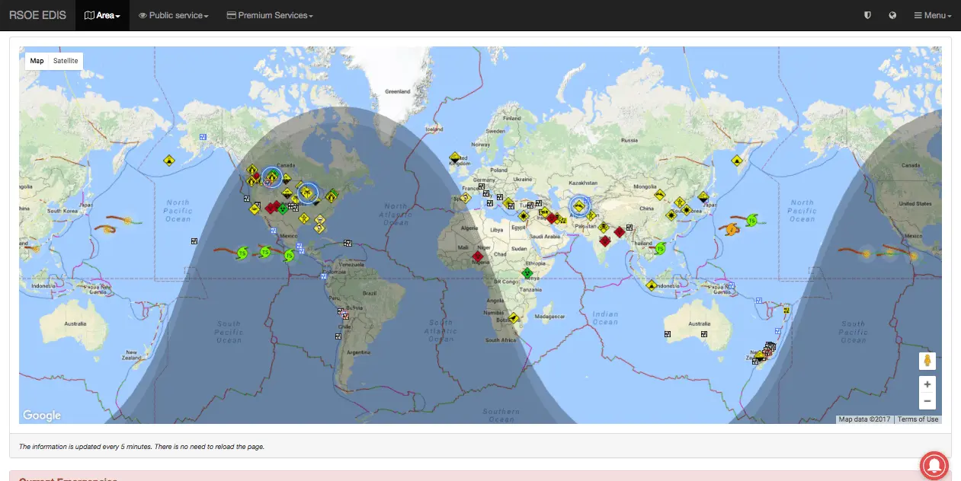Viewport: 961px width, 481px height.
Task: Click the shield icon in the navbar
Action: (x=867, y=15)
